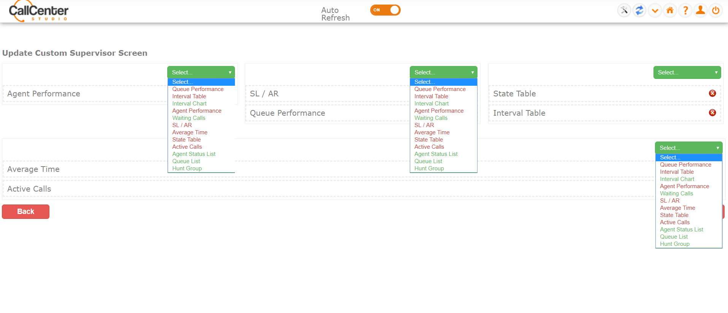This screenshot has height=313, width=728.
Task: Go to home via house icon
Action: click(670, 10)
